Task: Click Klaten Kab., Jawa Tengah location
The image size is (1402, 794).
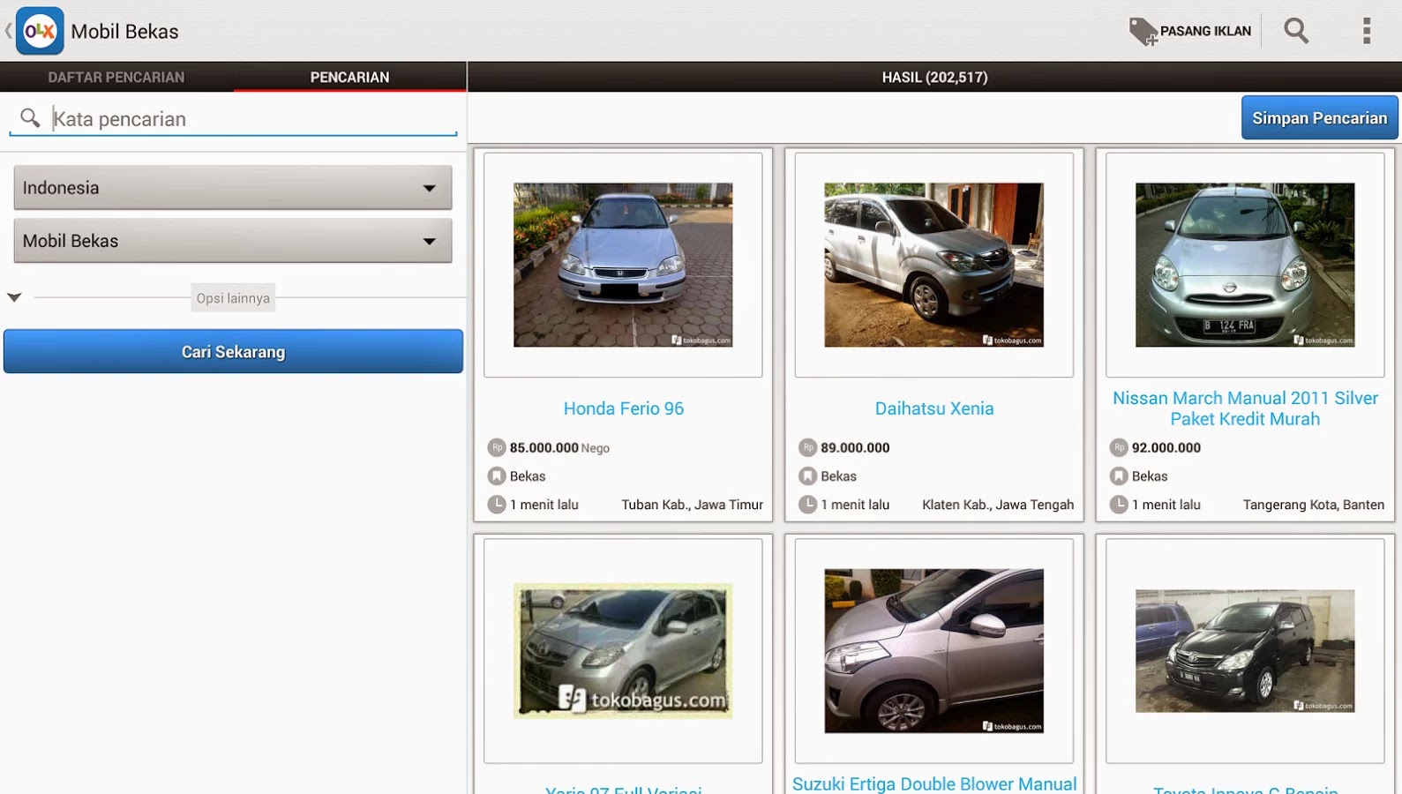Action: (998, 505)
